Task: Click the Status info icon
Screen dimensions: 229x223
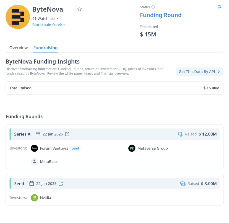Action: [153, 7]
